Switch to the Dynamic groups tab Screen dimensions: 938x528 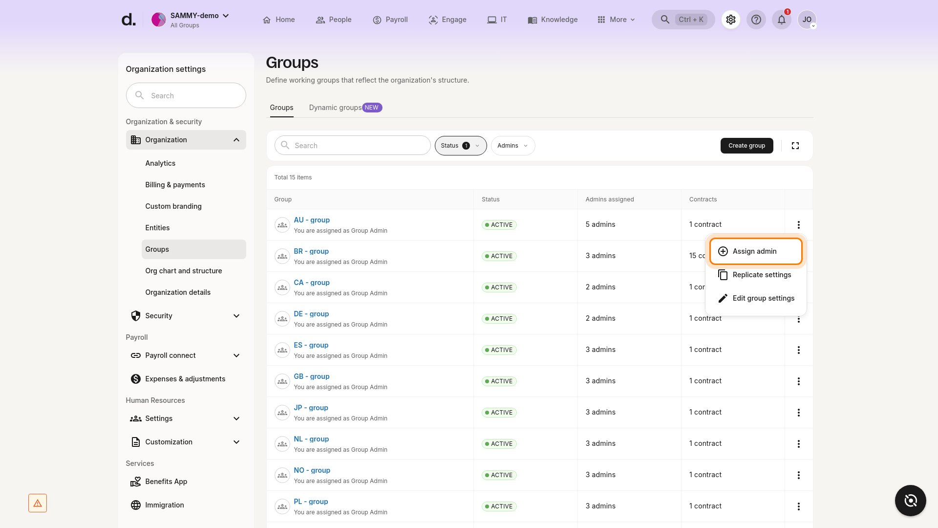pos(335,108)
